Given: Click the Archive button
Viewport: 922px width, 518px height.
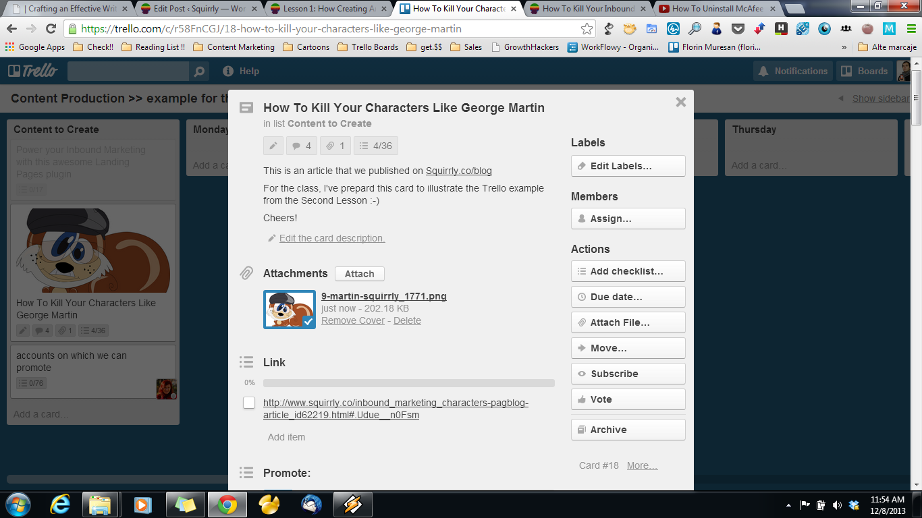Looking at the screenshot, I should 628,430.
